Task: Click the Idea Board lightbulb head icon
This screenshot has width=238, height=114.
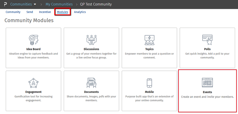Action: (x=33, y=40)
